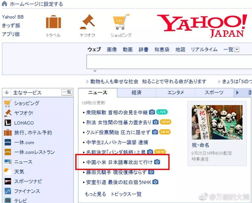Open the ヤフオク! gavel icon at top
The image size is (252, 203).
coord(87,22)
